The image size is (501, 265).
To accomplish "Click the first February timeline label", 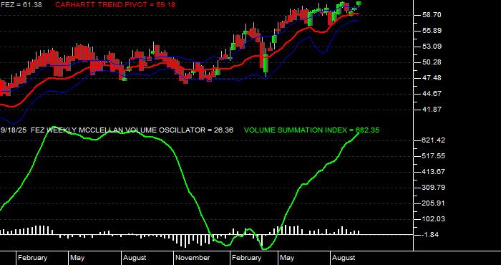I will tap(33, 258).
